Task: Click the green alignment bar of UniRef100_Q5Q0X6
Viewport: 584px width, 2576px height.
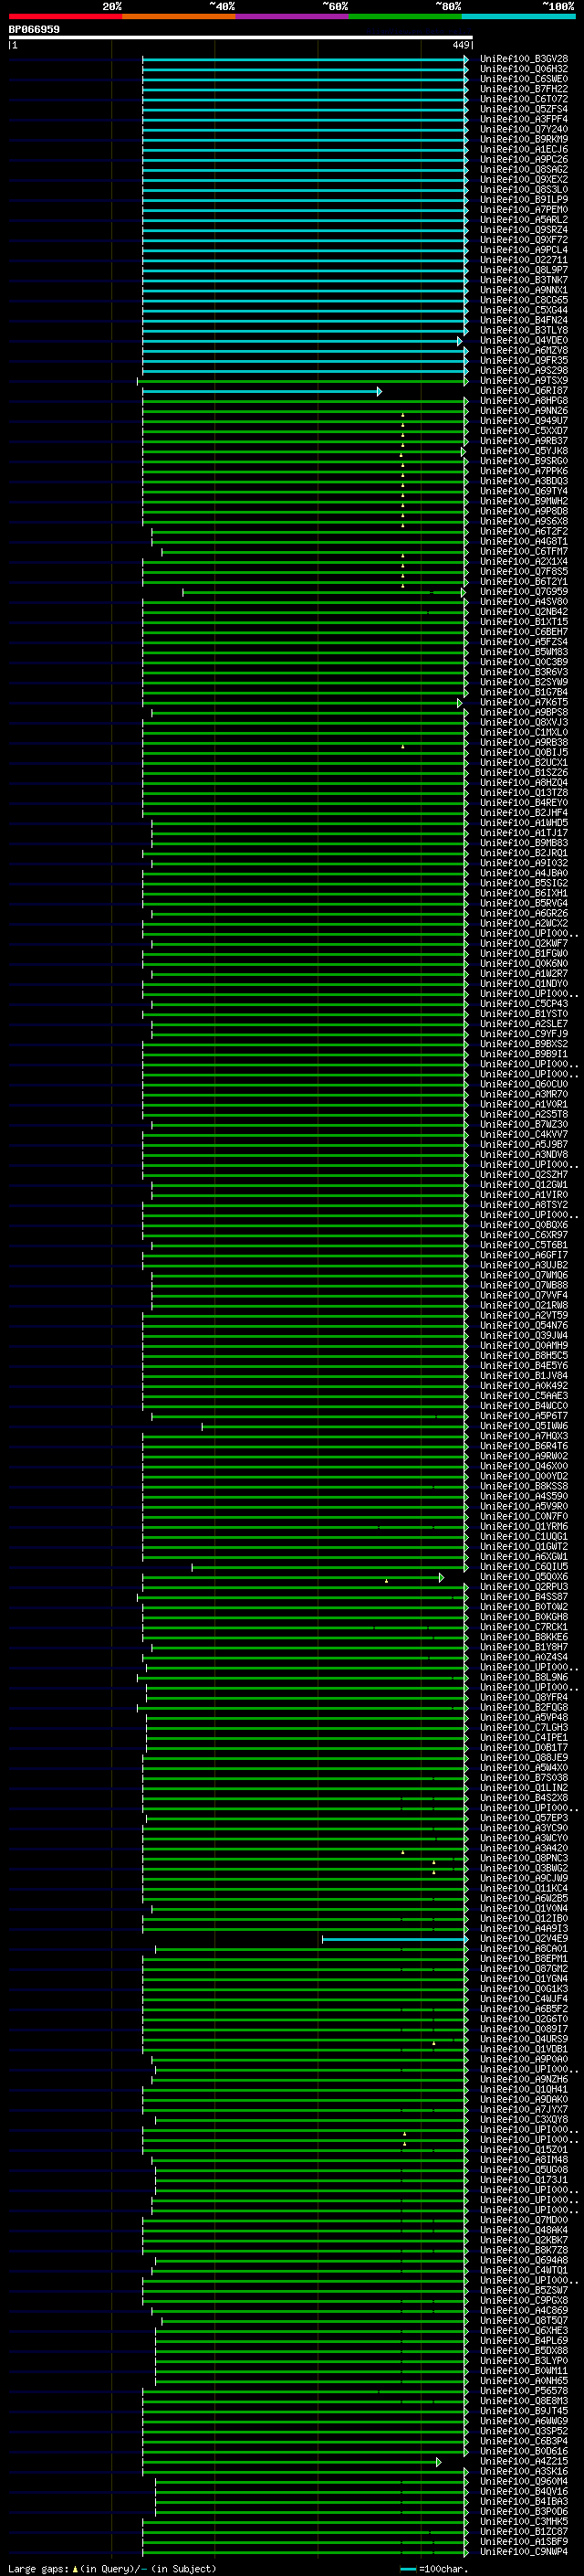Action: coord(293,1577)
